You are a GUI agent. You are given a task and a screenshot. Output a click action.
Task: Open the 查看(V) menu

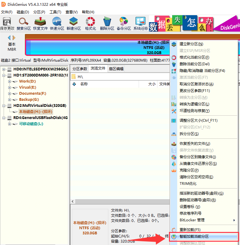click(x=72, y=12)
